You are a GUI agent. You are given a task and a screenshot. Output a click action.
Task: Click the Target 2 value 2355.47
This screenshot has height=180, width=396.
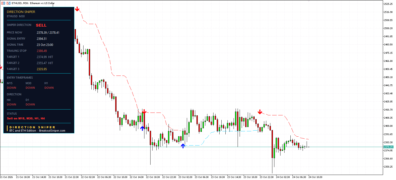(42, 63)
